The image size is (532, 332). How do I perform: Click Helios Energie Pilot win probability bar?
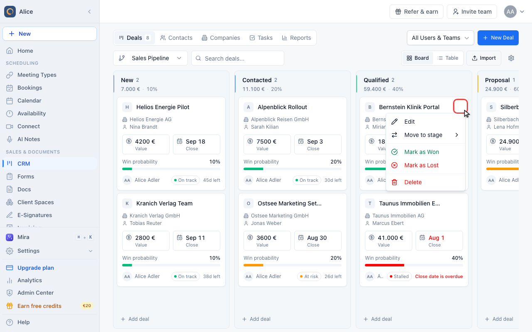171,169
